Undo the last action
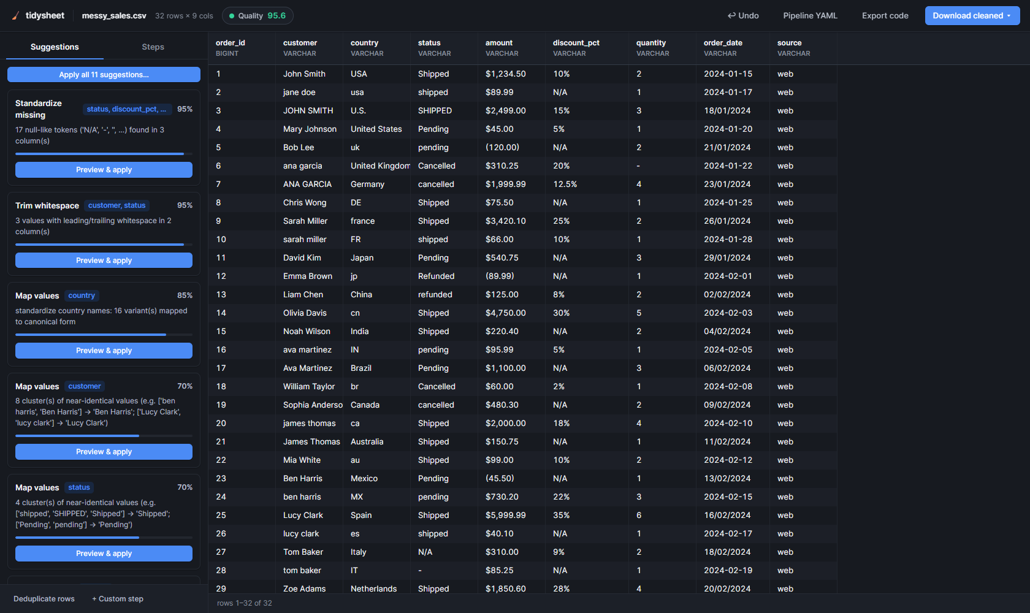Image resolution: width=1030 pixels, height=613 pixels. click(743, 16)
